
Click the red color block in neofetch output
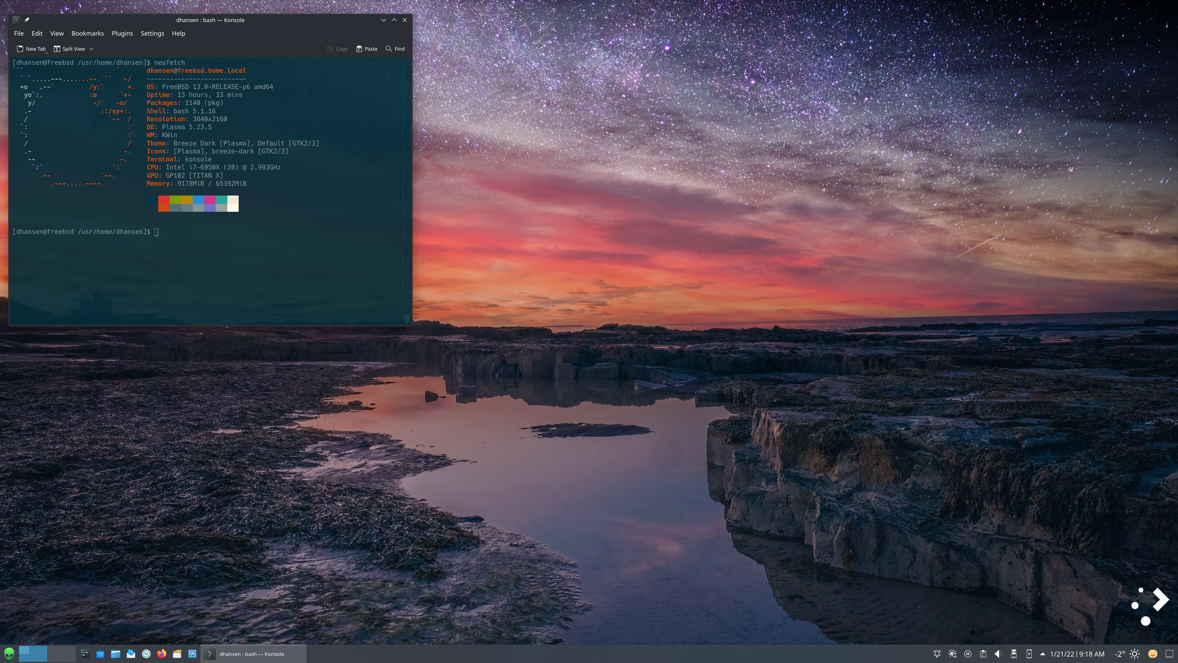(164, 200)
